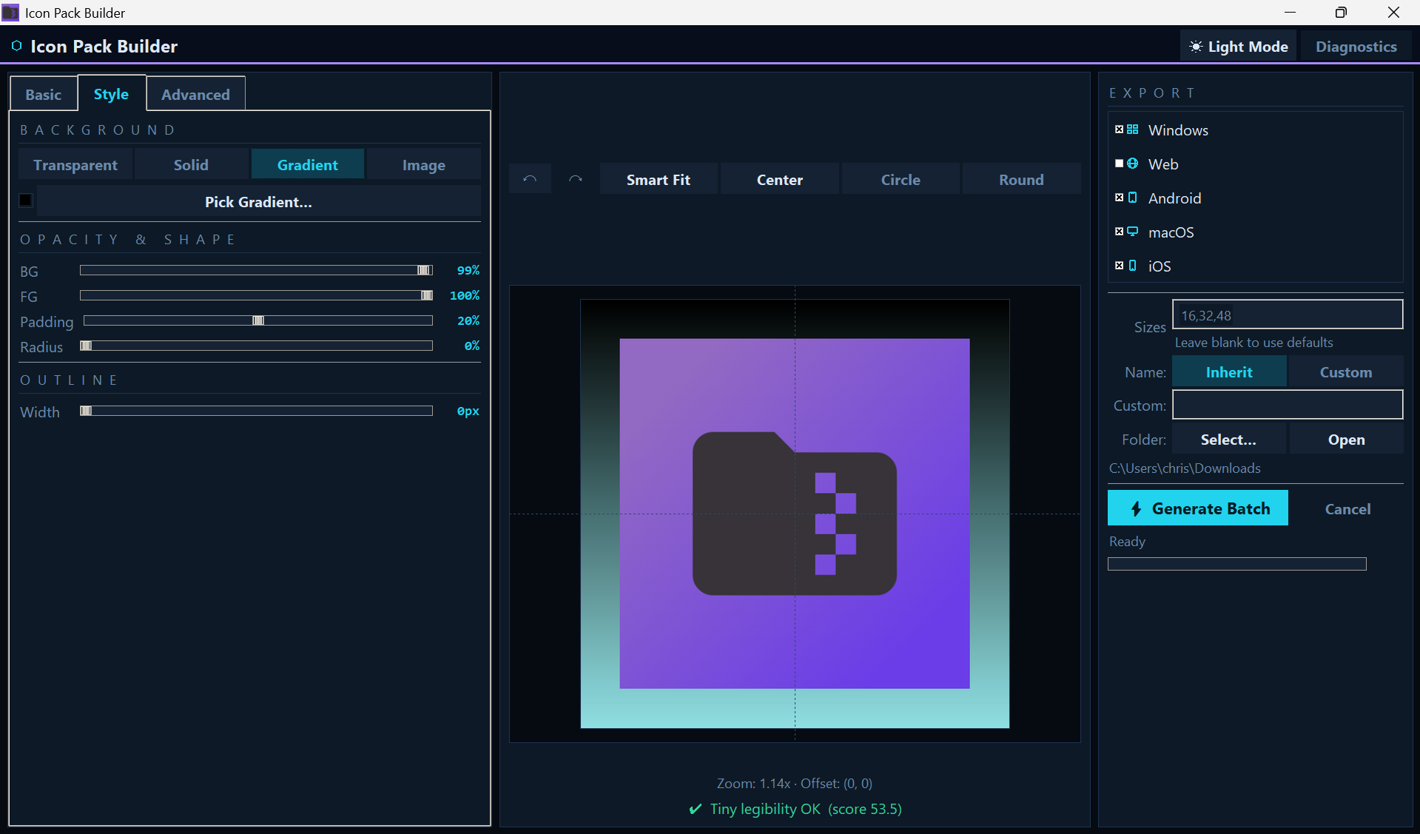The width and height of the screenshot is (1420, 834).
Task: Click the Windows platform icon
Action: pos(1132,130)
